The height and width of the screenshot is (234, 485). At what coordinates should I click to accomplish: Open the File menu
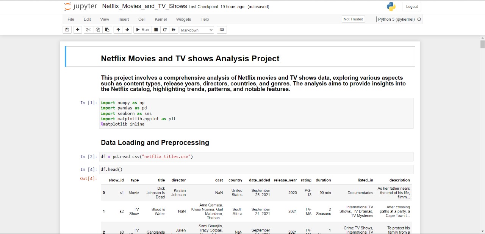[x=71, y=19]
